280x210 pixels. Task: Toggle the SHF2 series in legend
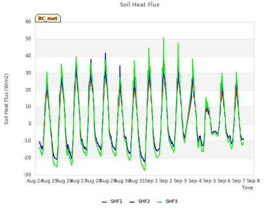[140, 202]
